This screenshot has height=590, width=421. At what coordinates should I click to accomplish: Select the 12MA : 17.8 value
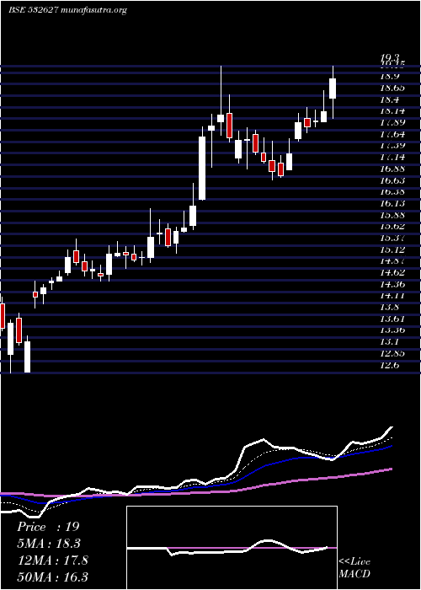(x=52, y=560)
